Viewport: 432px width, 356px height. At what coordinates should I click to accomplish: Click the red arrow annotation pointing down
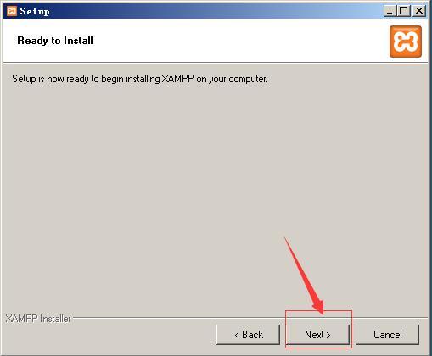click(x=304, y=275)
